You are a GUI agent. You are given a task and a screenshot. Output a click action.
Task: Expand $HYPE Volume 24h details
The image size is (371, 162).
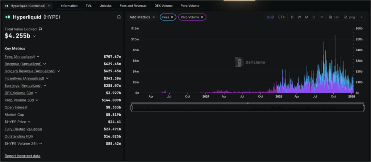click(41, 143)
